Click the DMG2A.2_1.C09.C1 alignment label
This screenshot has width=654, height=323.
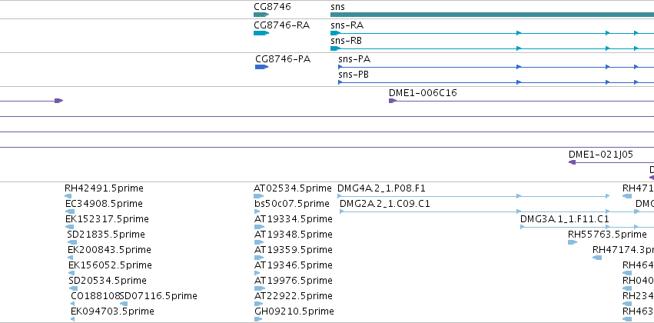click(x=384, y=204)
